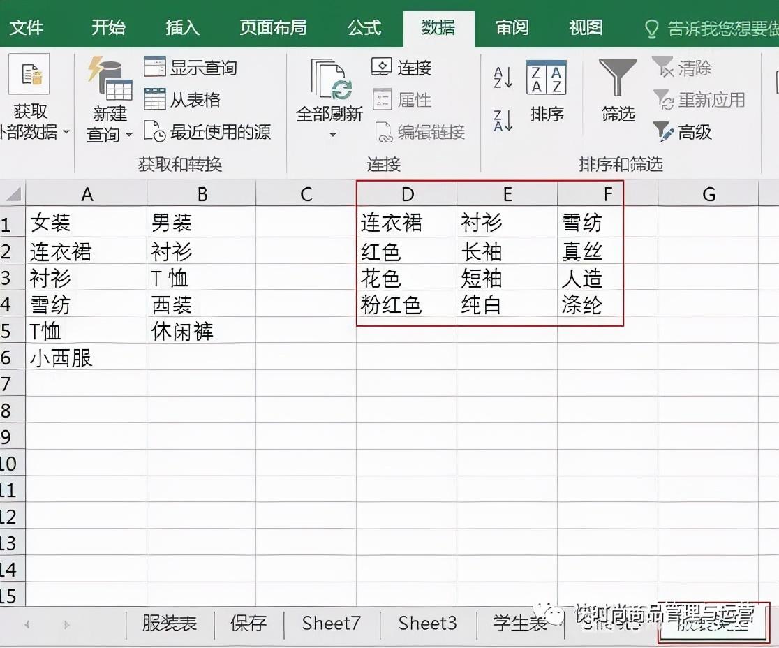Click the Tell Me lightbulb icon
779x648 pixels.
click(651, 29)
